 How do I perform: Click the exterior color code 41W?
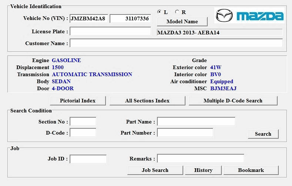tap(216, 67)
